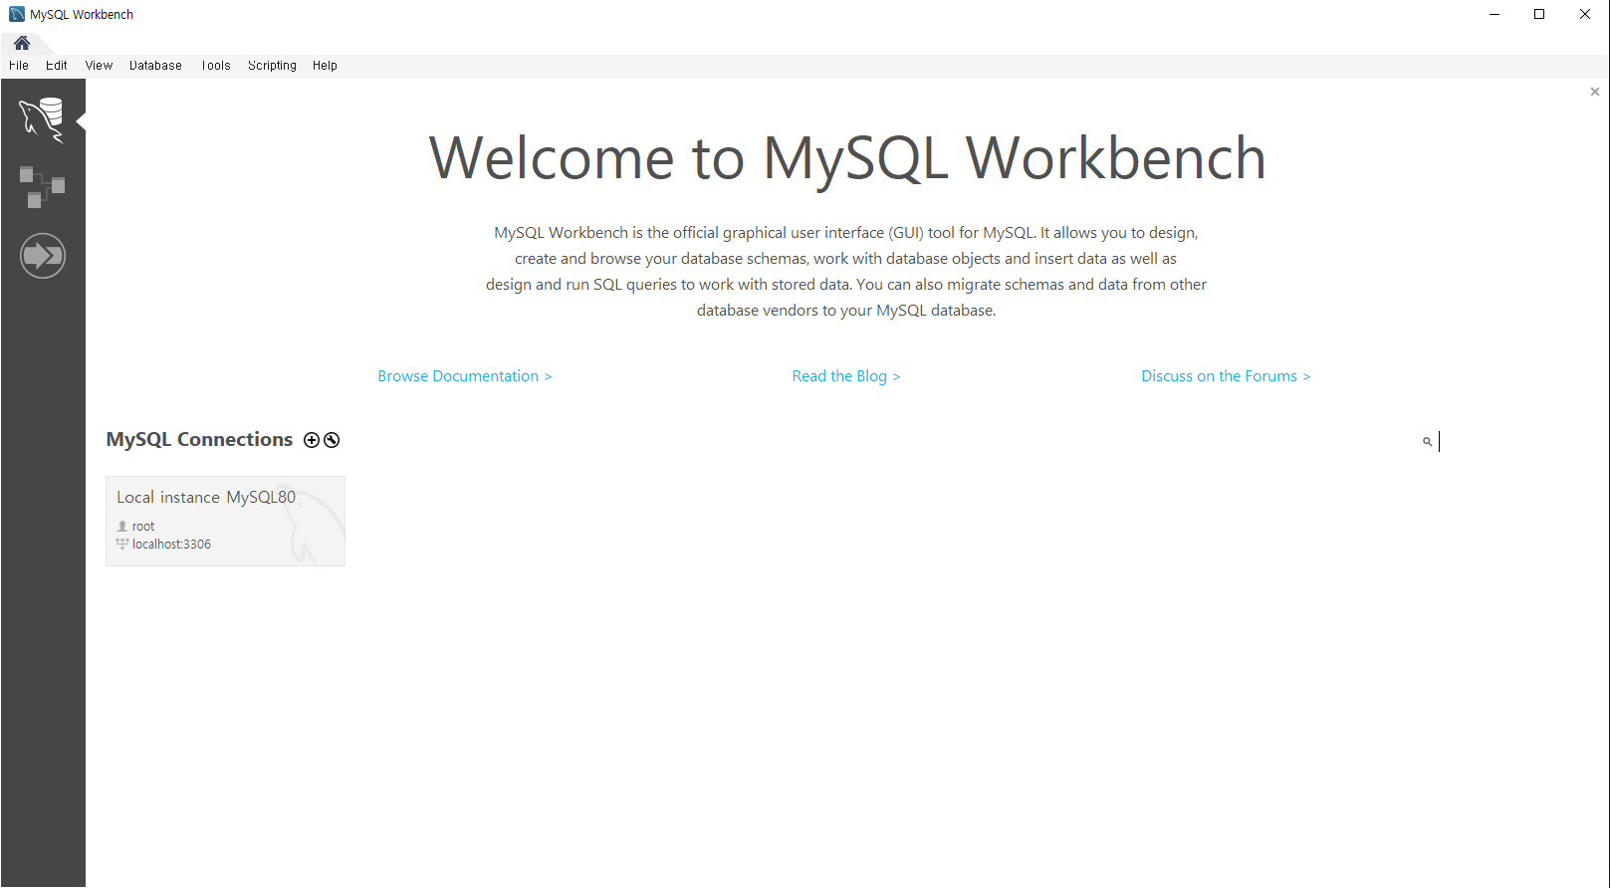Image resolution: width=1610 pixels, height=888 pixels.
Task: Add a new MySQL connection plus icon
Action: click(x=312, y=440)
